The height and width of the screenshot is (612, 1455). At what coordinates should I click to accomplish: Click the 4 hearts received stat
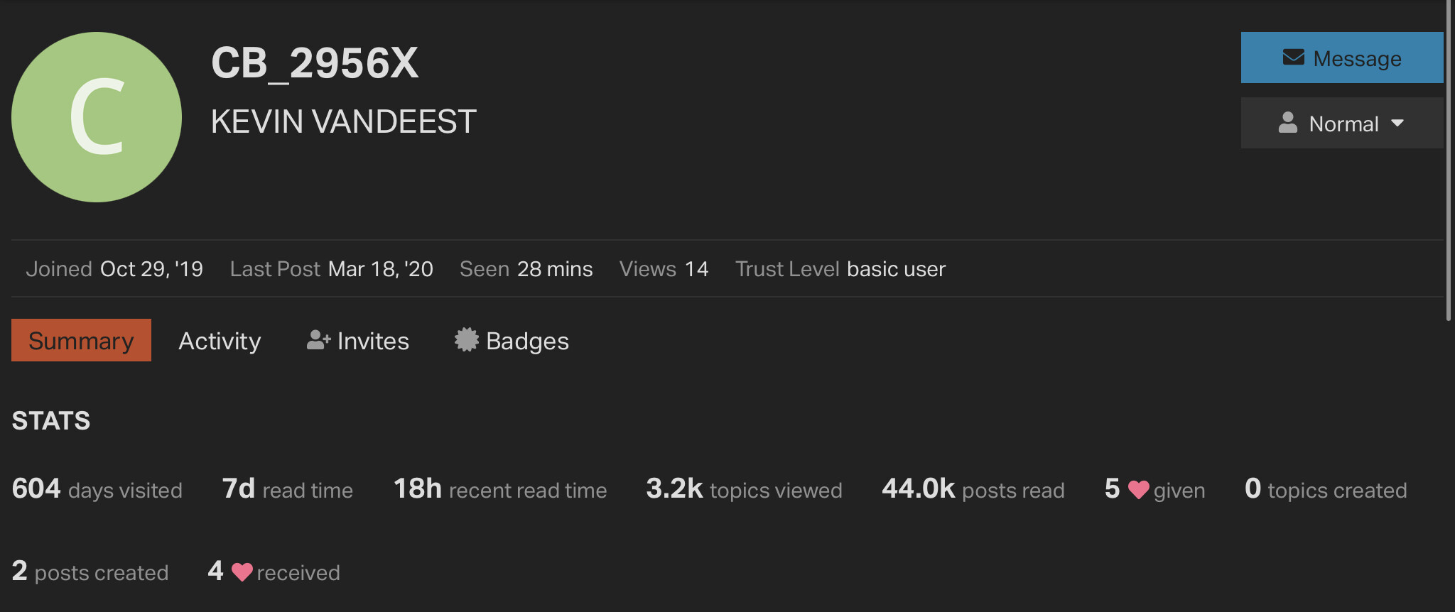[x=274, y=572]
